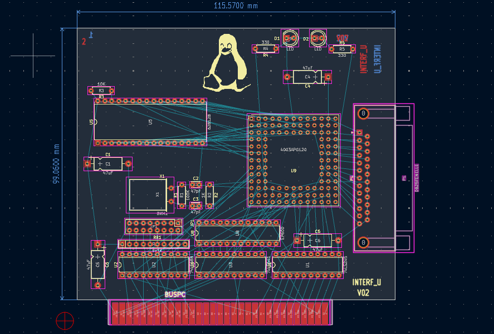Screen dimensions: 494x334
Task: Select capacitor C1 47uF footprint
Action: point(107,164)
